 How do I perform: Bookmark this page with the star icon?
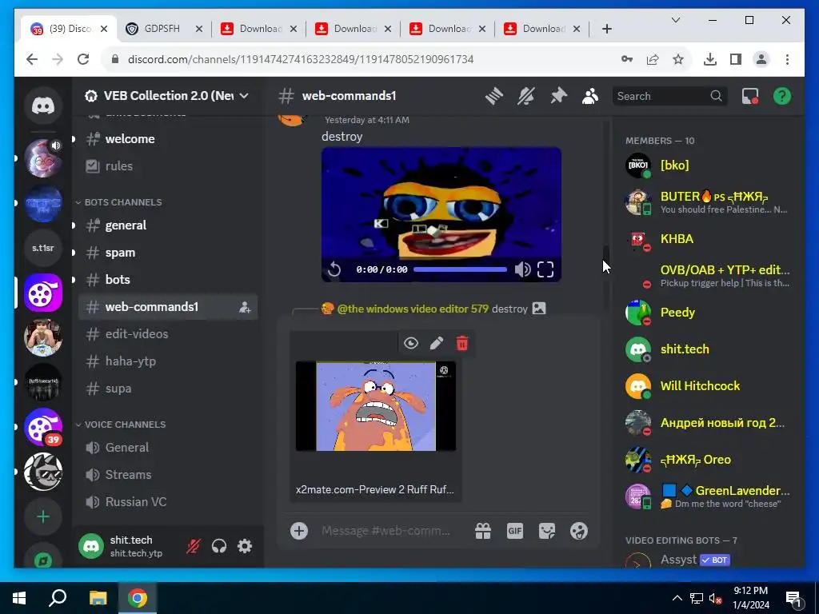coord(678,59)
